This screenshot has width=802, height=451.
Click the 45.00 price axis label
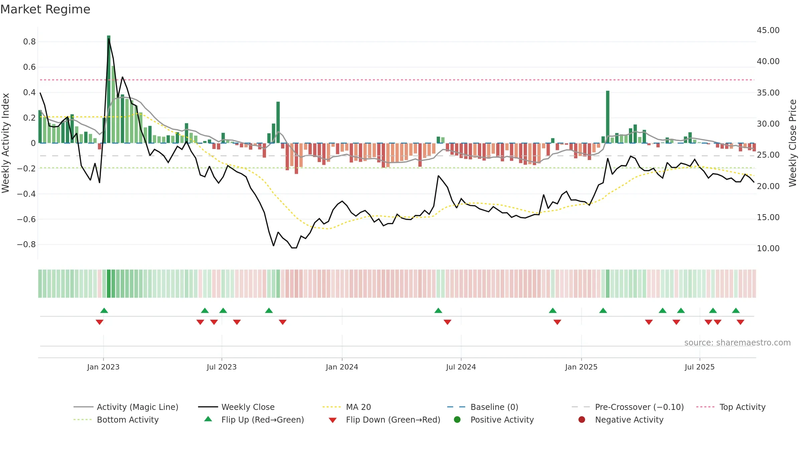tap(768, 30)
